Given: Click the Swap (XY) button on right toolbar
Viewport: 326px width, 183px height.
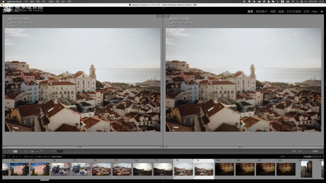Looking at the screenshot, I should click(x=294, y=151).
